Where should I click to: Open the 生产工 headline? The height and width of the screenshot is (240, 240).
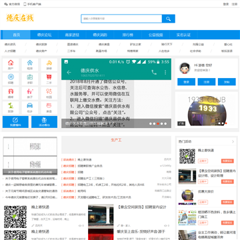pyautogui.click(x=116, y=140)
